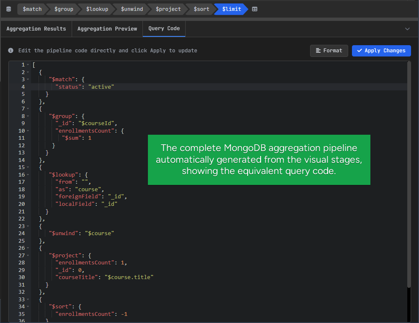The width and height of the screenshot is (419, 323).
Task: Click the "$sum" key on line 11
Action: (x=72, y=138)
